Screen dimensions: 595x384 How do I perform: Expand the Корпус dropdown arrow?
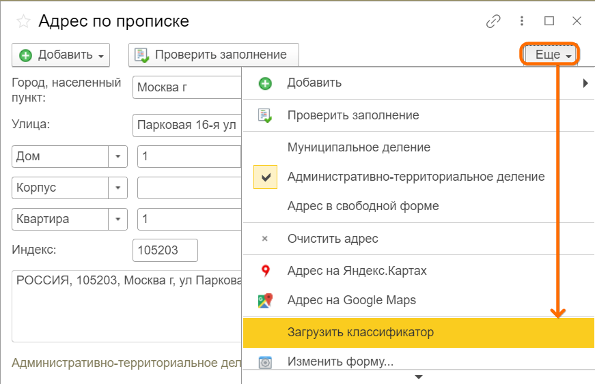click(118, 188)
